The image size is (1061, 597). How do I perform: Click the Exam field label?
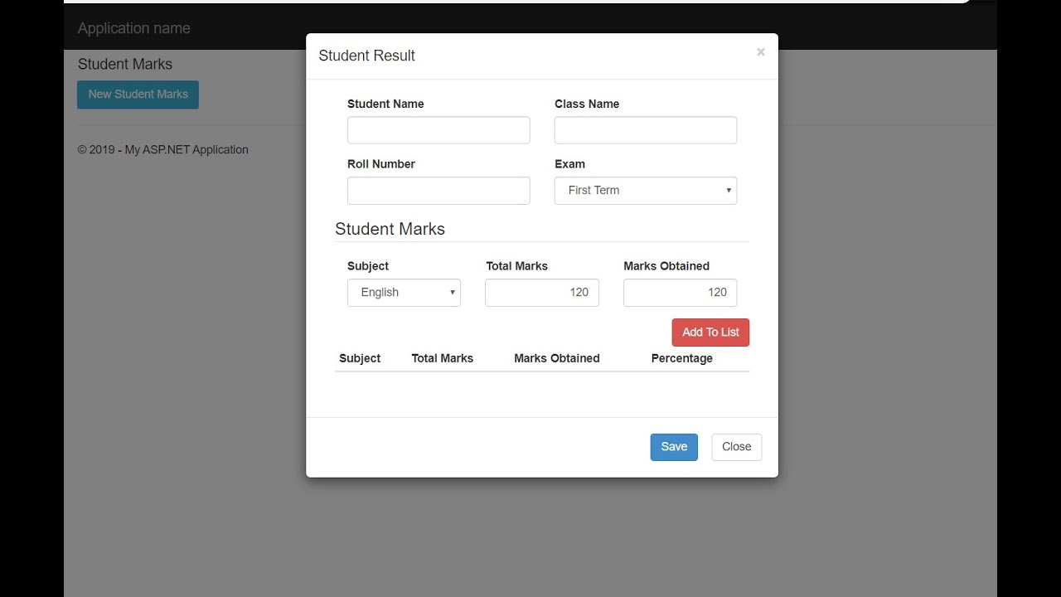tap(569, 164)
